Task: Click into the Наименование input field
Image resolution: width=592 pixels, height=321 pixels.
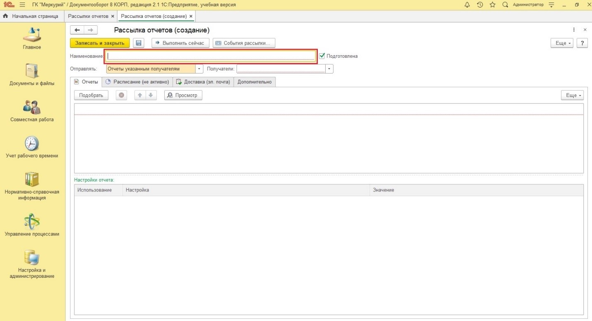Action: click(x=210, y=56)
